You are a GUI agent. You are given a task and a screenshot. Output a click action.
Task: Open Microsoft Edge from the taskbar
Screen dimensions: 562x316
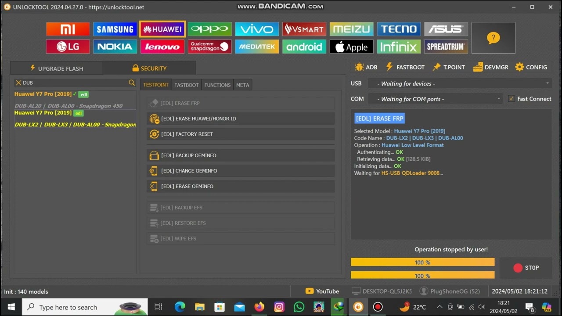(180, 307)
